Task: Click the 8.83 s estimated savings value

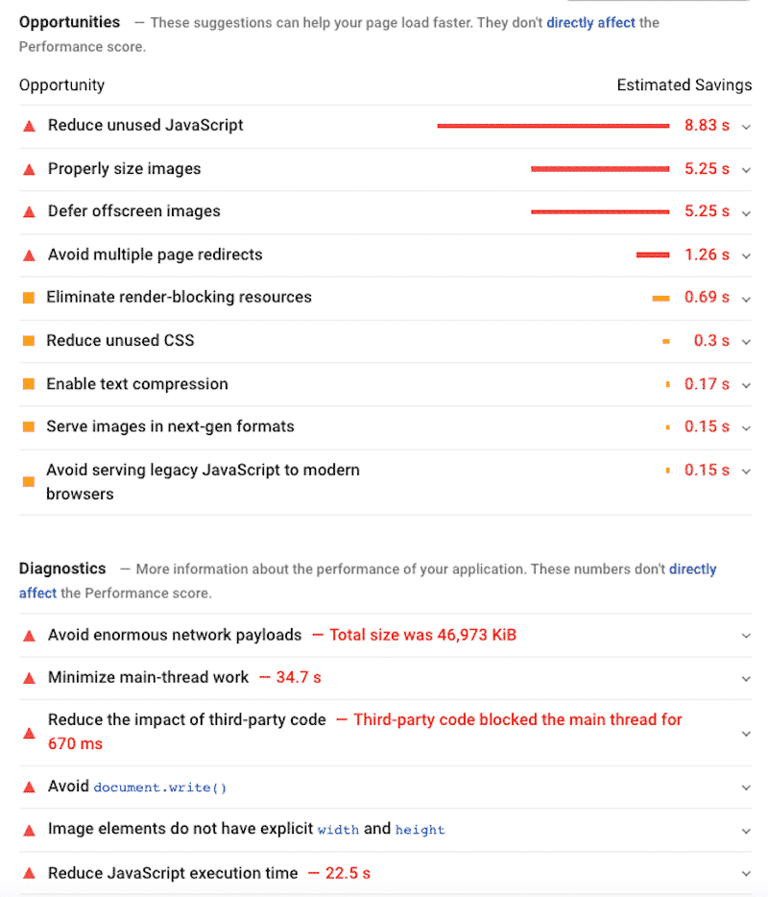Action: click(707, 126)
